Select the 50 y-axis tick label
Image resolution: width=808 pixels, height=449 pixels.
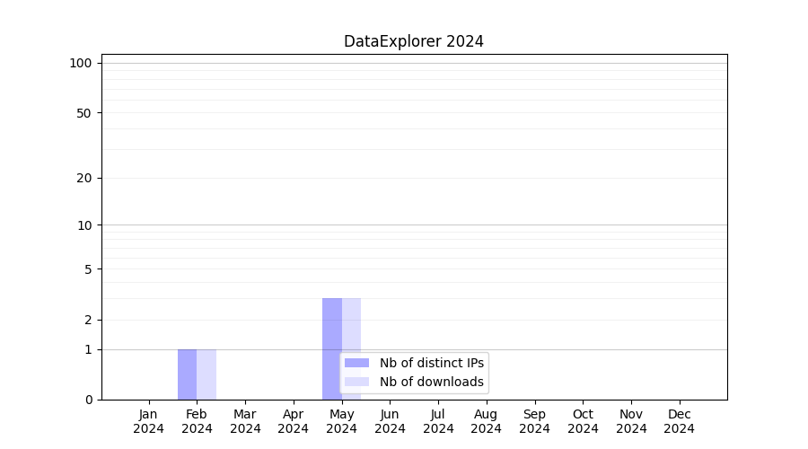84,113
